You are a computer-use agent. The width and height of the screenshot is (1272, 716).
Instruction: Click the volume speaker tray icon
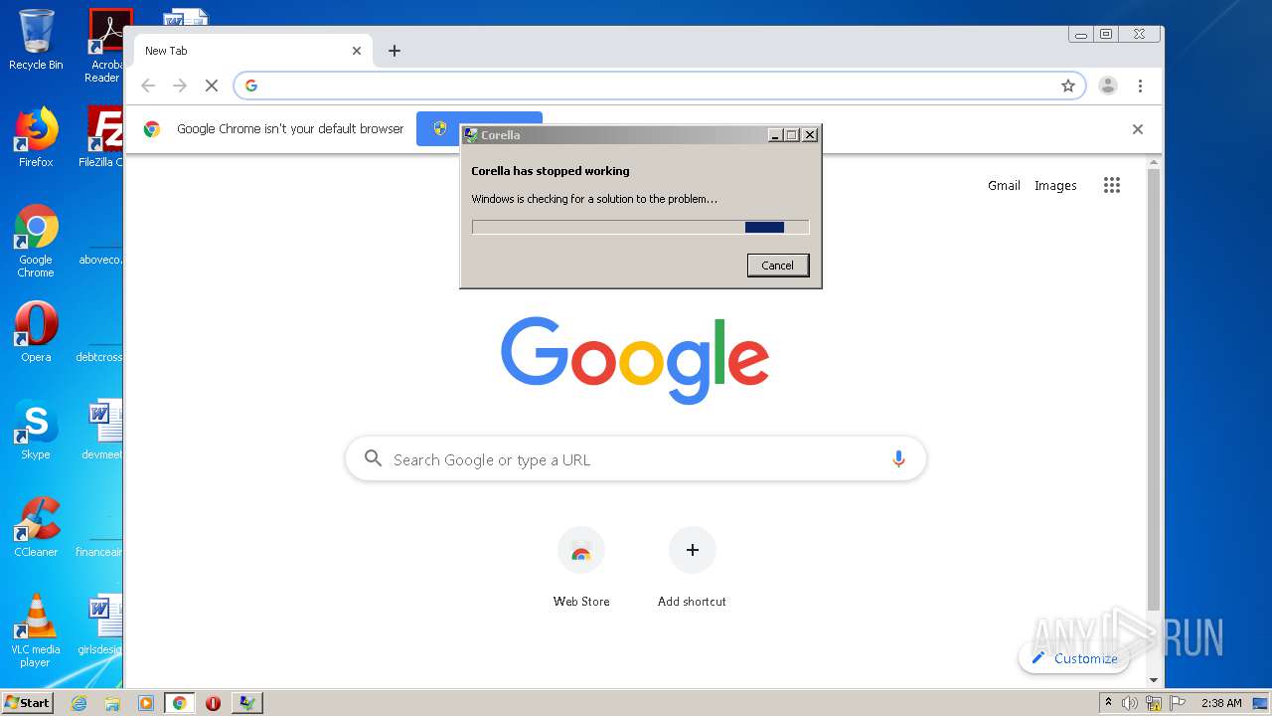coord(1130,703)
